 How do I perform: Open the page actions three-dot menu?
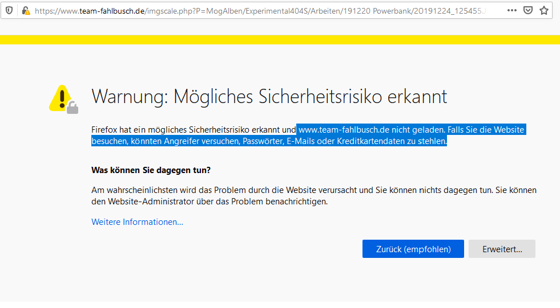point(512,10)
